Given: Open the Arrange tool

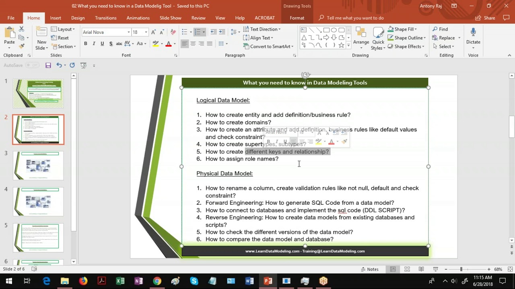Looking at the screenshot, I should (x=361, y=38).
